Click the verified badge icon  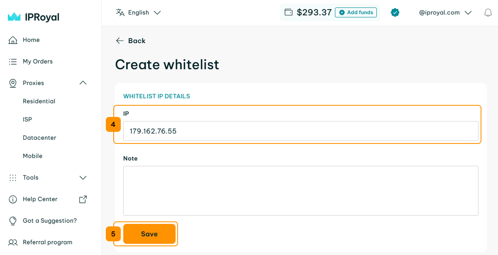tap(395, 12)
